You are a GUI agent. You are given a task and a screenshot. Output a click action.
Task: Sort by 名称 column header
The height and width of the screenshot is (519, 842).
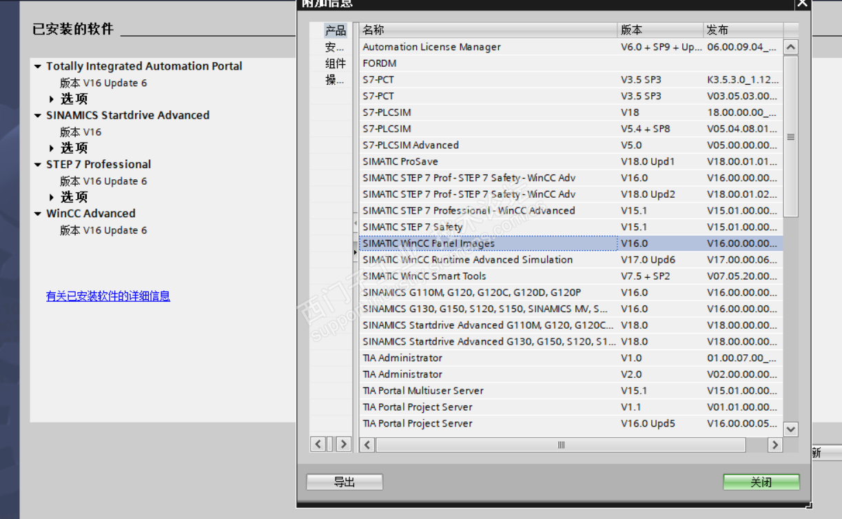click(488, 30)
